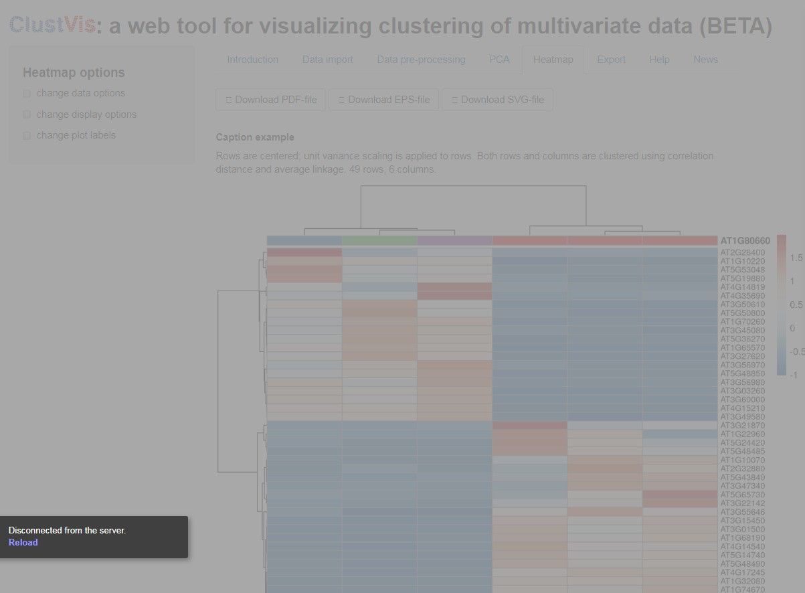This screenshot has width=805, height=593.
Task: Click the Caption example heading
Action: [x=255, y=137]
